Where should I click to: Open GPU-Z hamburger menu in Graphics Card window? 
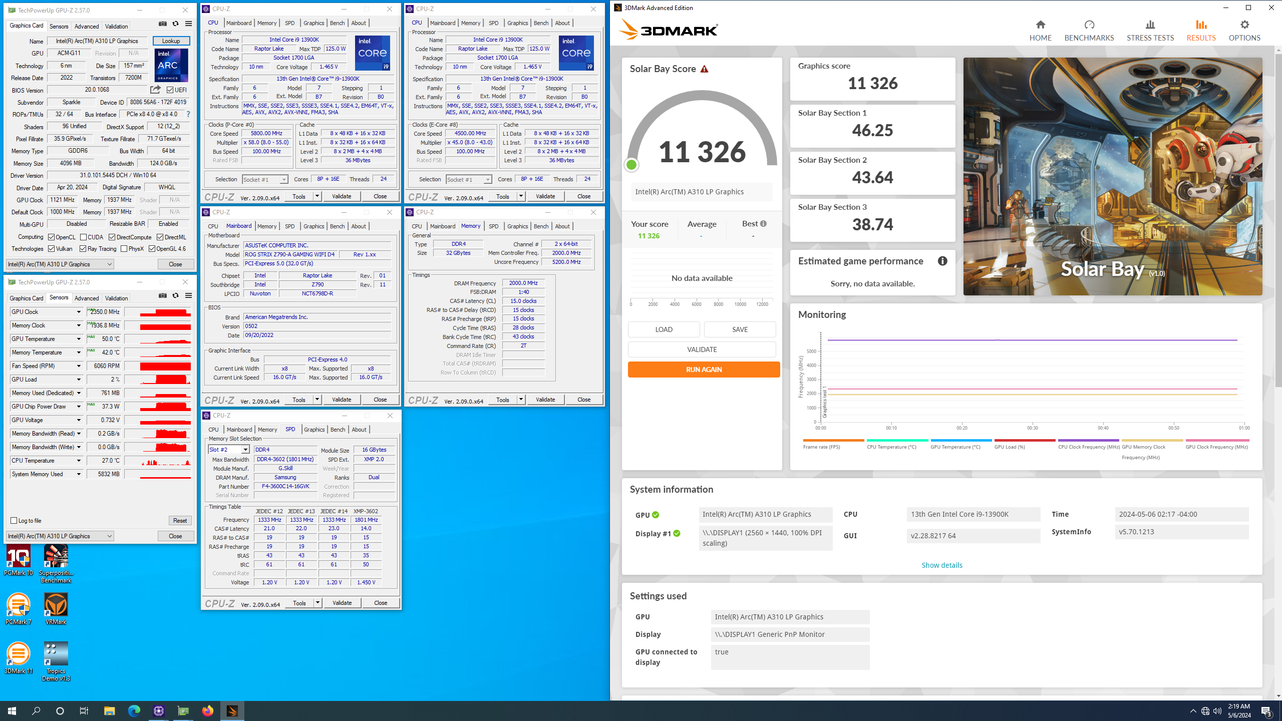click(x=188, y=24)
